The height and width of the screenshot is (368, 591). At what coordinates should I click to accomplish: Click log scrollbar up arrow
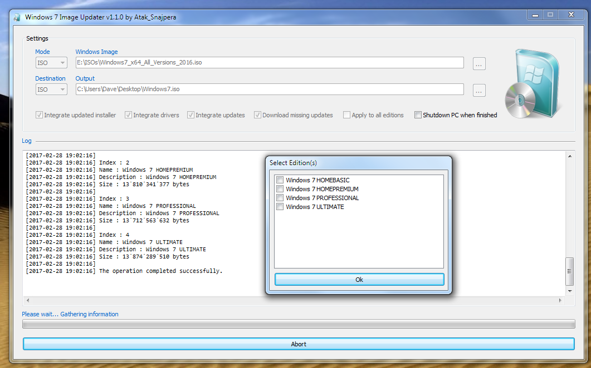click(x=570, y=156)
